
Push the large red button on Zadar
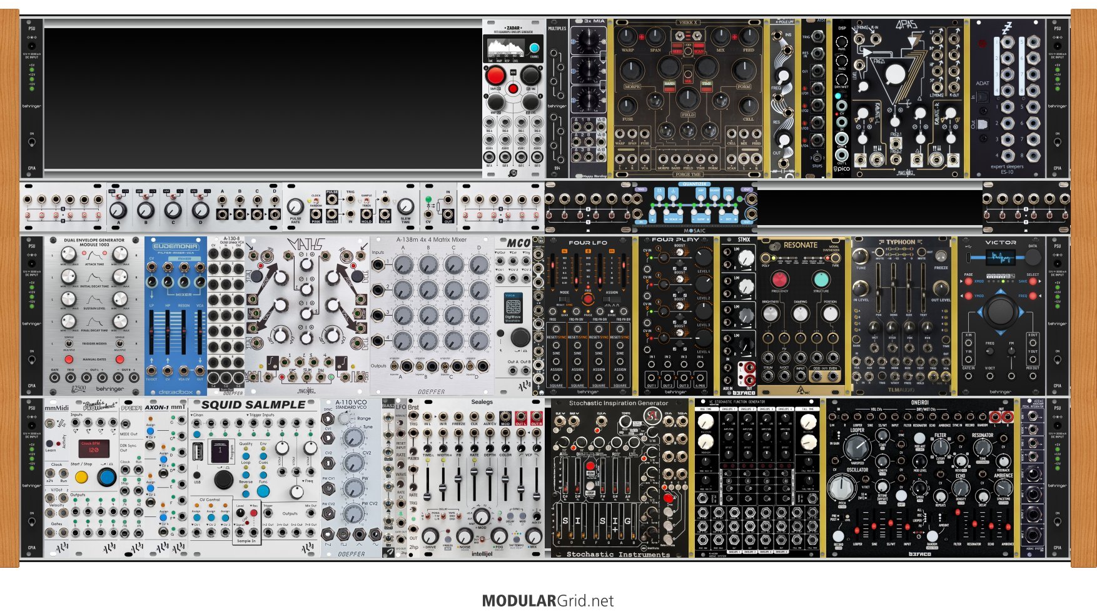pos(495,76)
